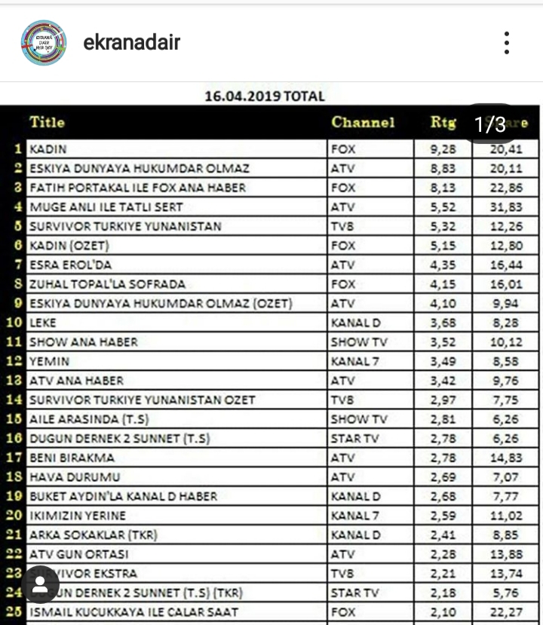Open the ekranadair profile picture

[44, 42]
